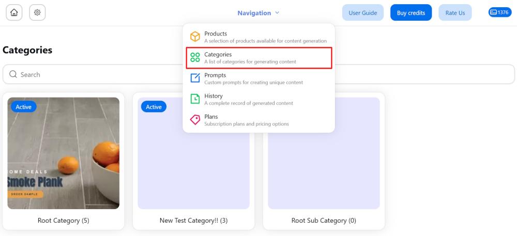Viewport: 517px width, 236px height.
Task: Click the pink Plans tag icon
Action: [x=195, y=119]
